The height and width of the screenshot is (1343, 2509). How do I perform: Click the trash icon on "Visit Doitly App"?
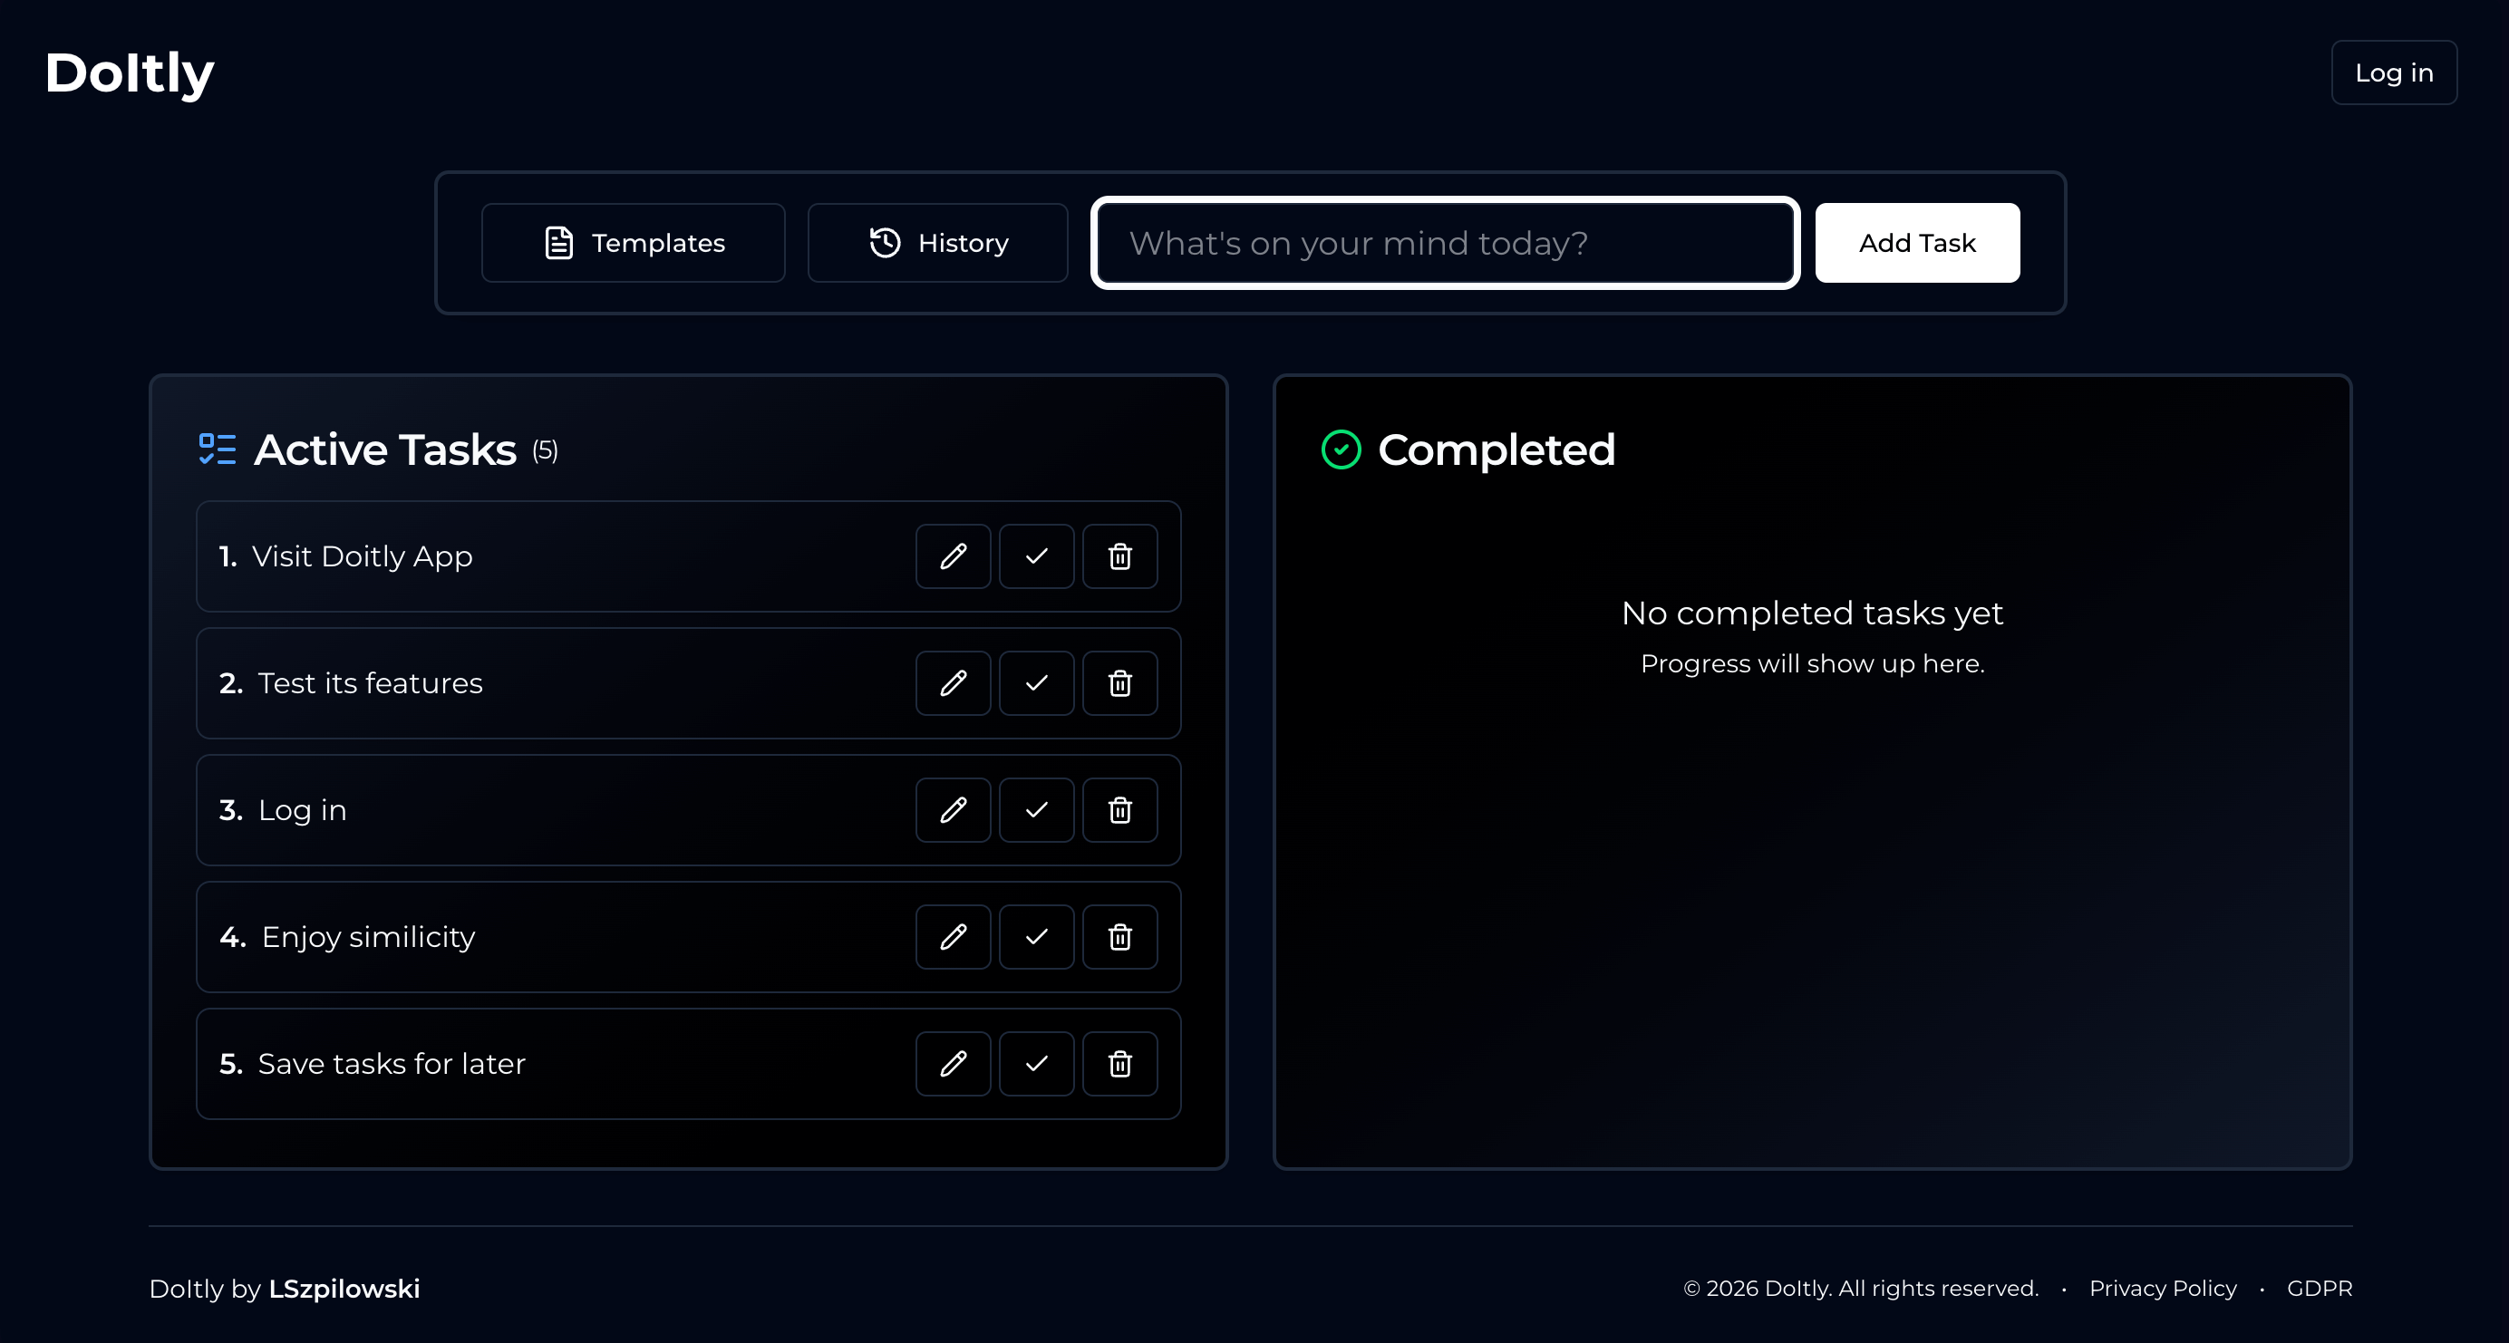1119,556
